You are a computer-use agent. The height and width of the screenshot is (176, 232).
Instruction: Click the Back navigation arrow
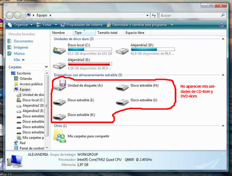10,15
